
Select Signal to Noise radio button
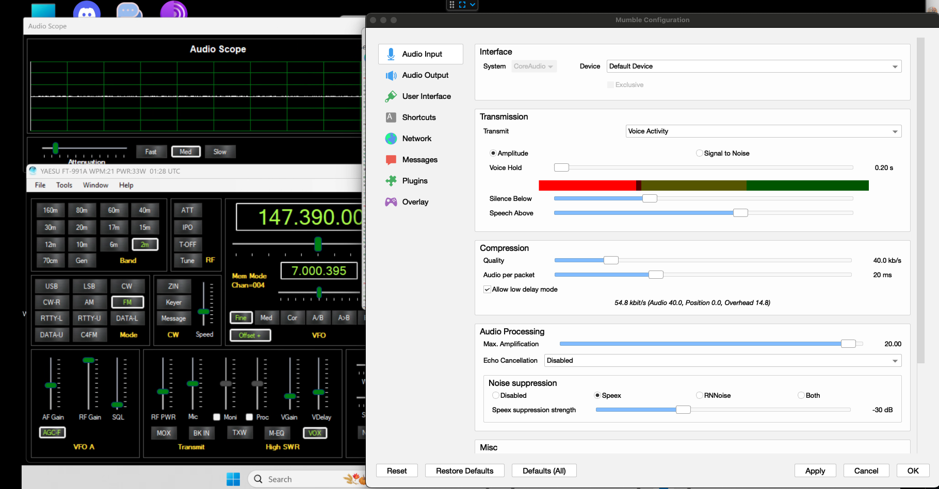coord(700,153)
